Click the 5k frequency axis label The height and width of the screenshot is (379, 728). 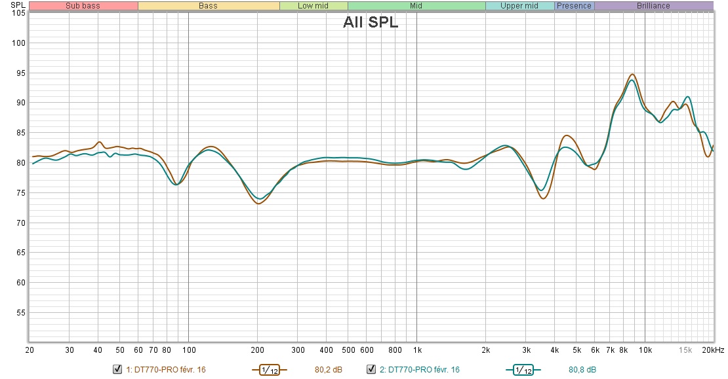(x=576, y=350)
